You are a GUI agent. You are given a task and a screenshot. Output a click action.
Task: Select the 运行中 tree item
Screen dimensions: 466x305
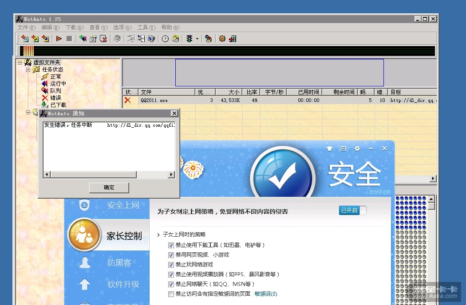(x=58, y=84)
